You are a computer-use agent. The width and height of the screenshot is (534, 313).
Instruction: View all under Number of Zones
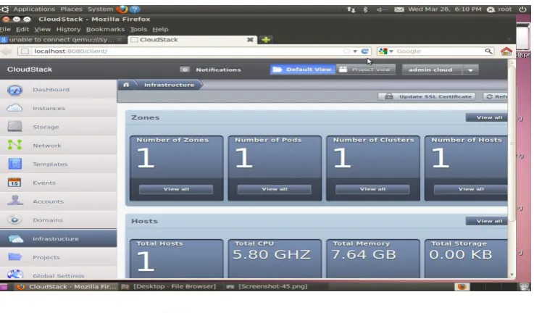[x=176, y=189]
